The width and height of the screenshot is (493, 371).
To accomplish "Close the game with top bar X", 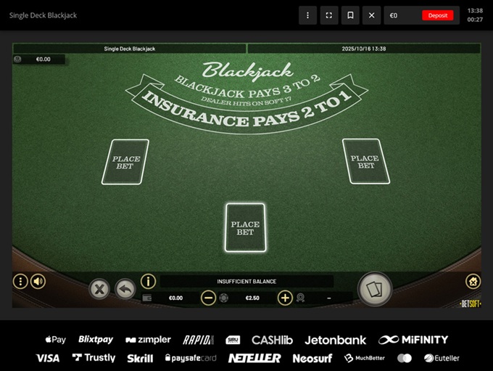I will click(371, 15).
